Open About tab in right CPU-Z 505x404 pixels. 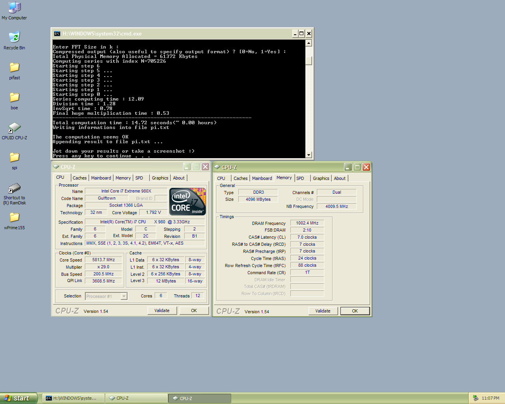[x=340, y=178]
